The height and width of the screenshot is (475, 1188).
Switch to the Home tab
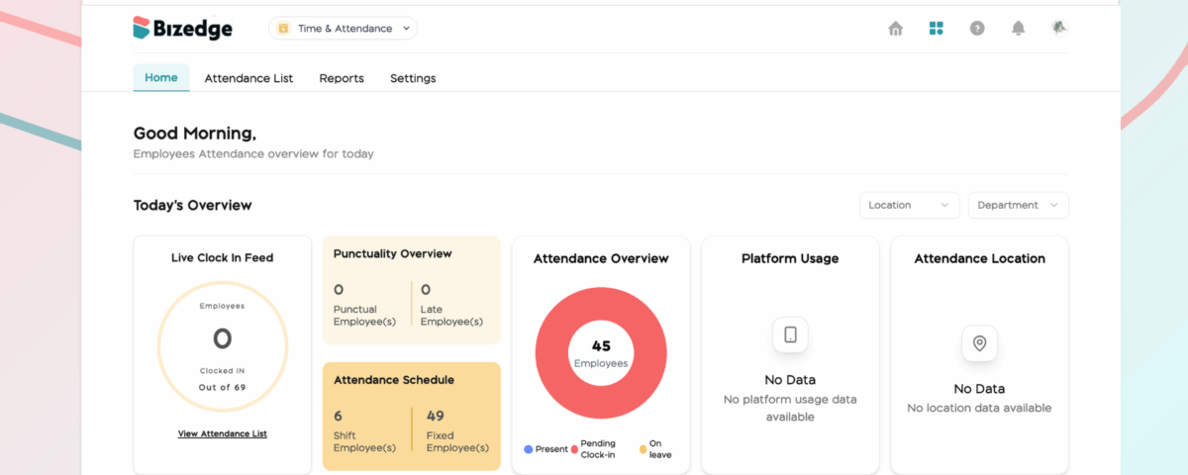161,78
